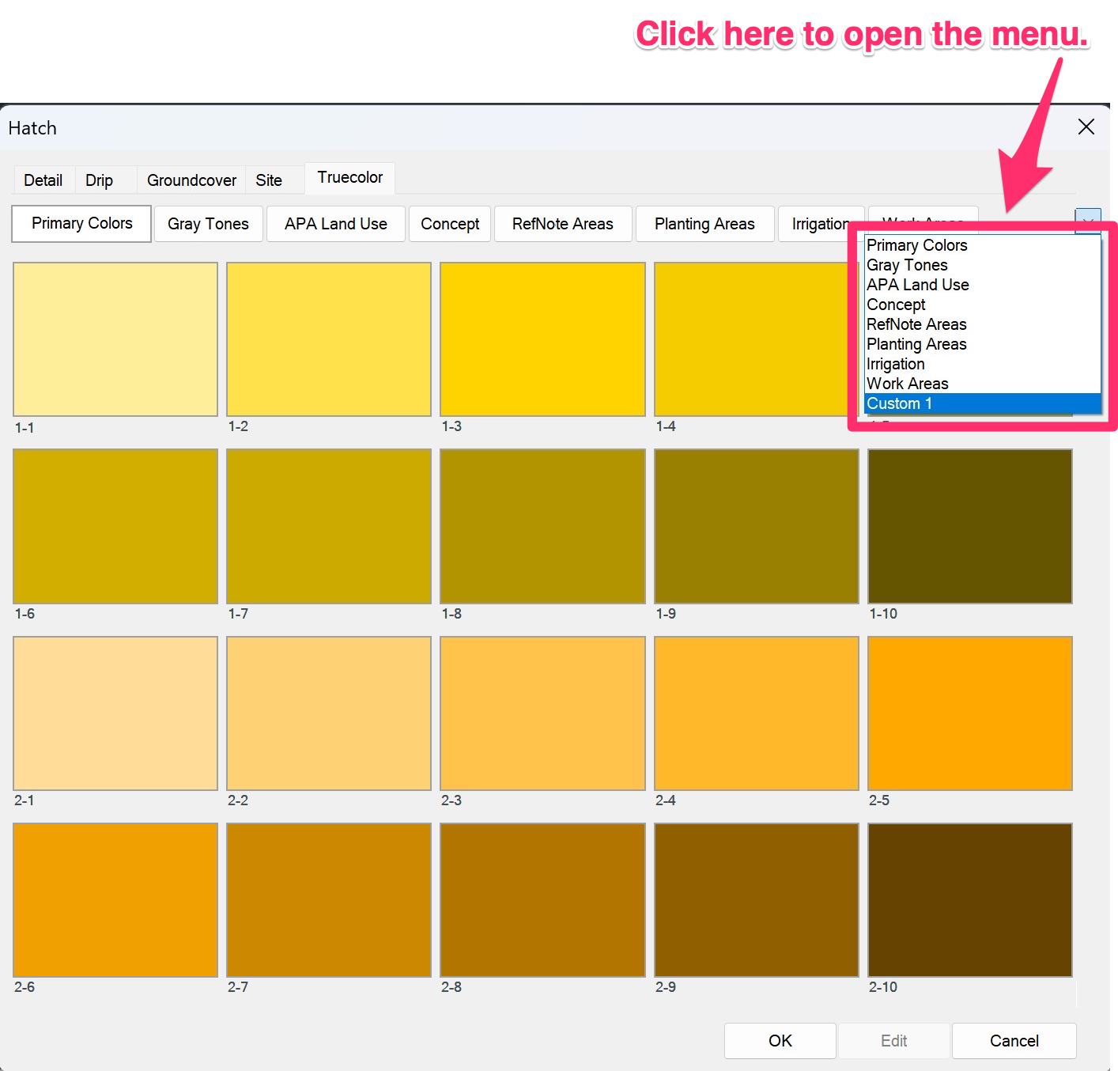The height and width of the screenshot is (1071, 1118).
Task: Open the Concept palette
Action: pos(449,224)
